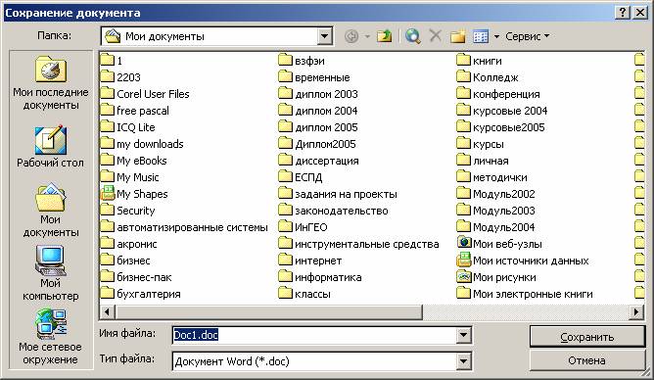Click the Отмена button
The height and width of the screenshot is (380, 654).
click(586, 360)
